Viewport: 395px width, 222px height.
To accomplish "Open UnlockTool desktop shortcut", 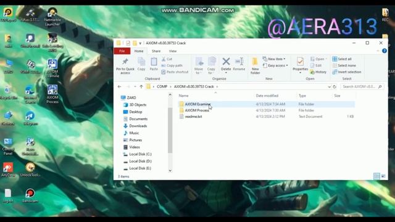I will pyautogui.click(x=30, y=170).
